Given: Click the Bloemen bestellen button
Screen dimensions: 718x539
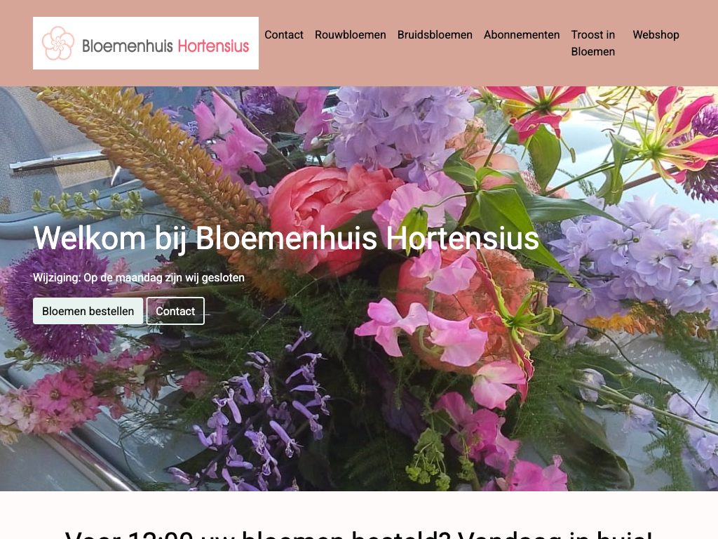Looking at the screenshot, I should click(x=88, y=311).
